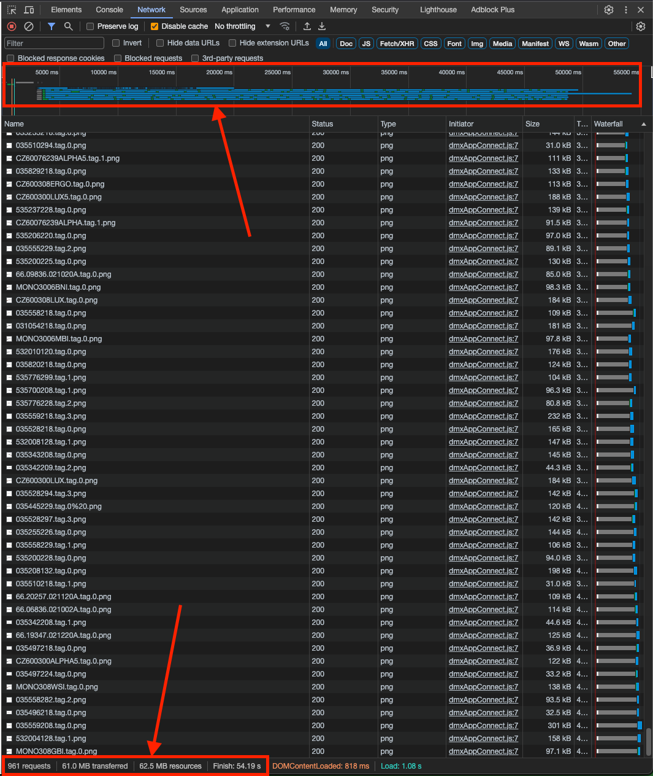Open the Application tab
Screen dimensions: 653x776
tap(240, 10)
